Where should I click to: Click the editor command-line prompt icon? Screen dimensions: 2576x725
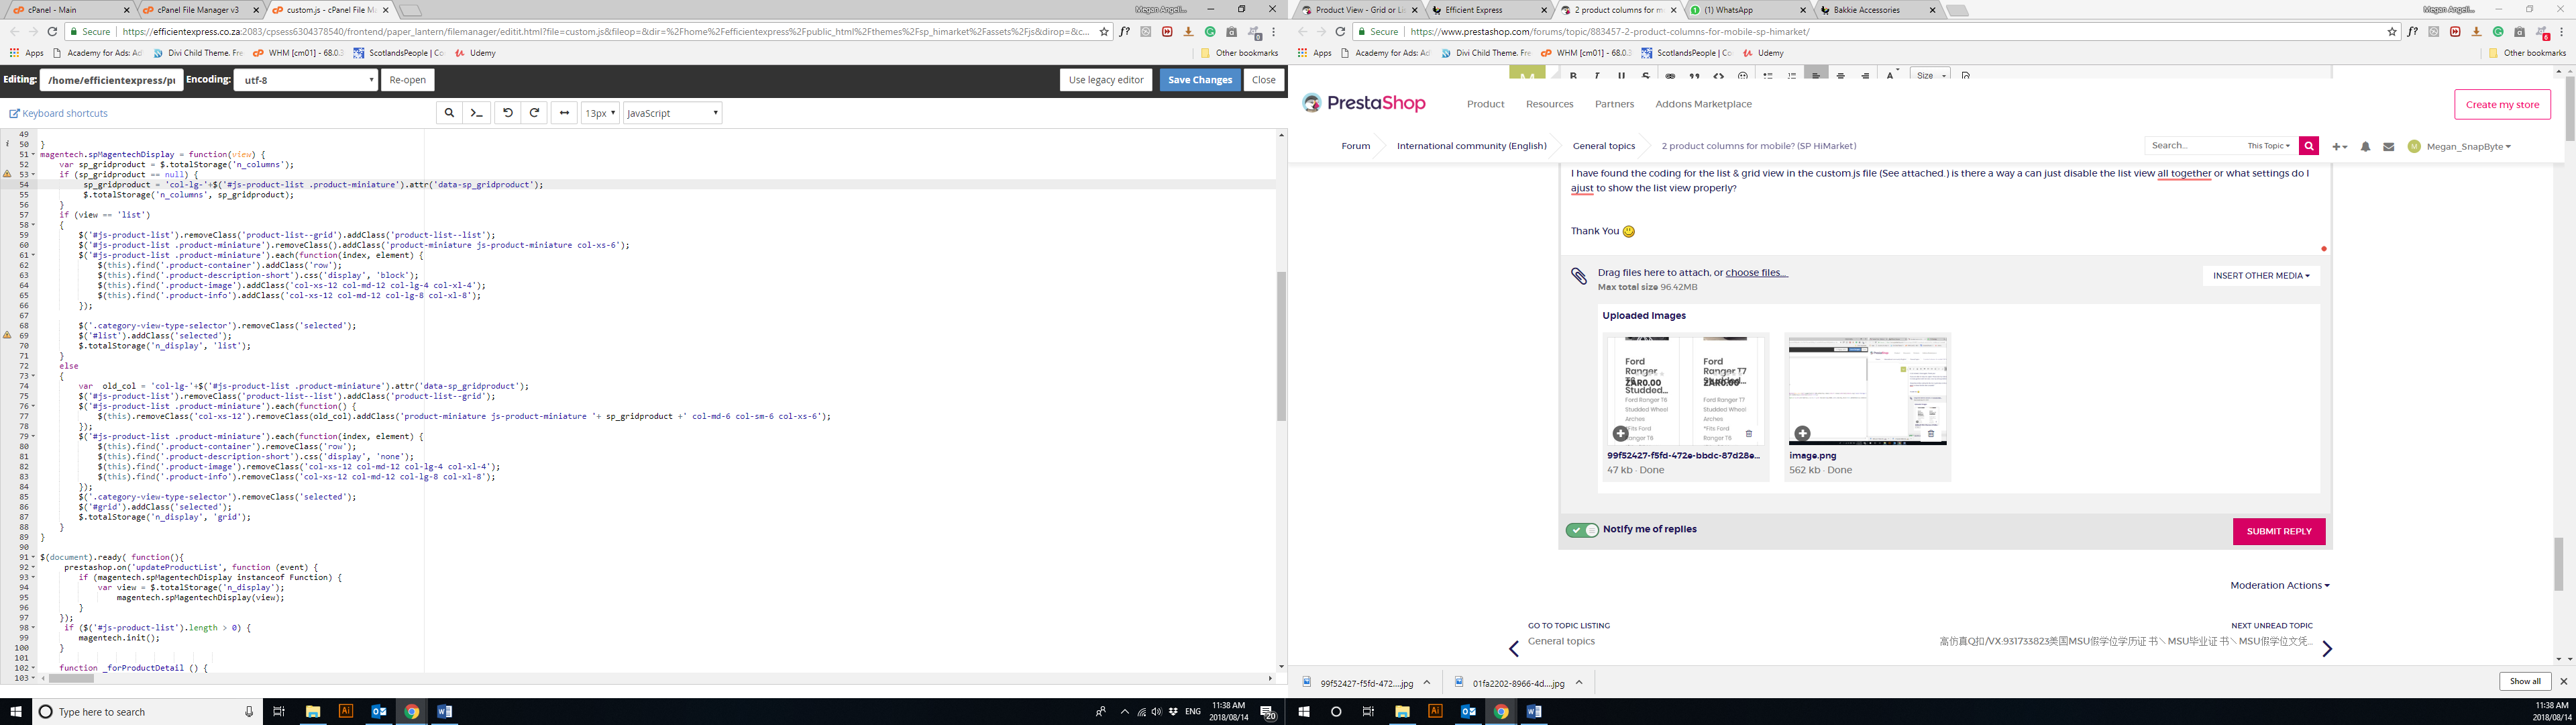click(477, 113)
